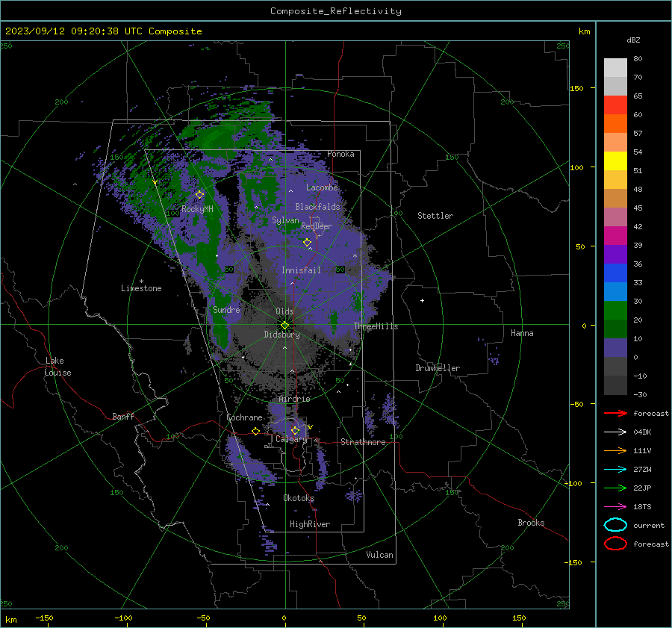Click the Okotoks city label

(299, 498)
